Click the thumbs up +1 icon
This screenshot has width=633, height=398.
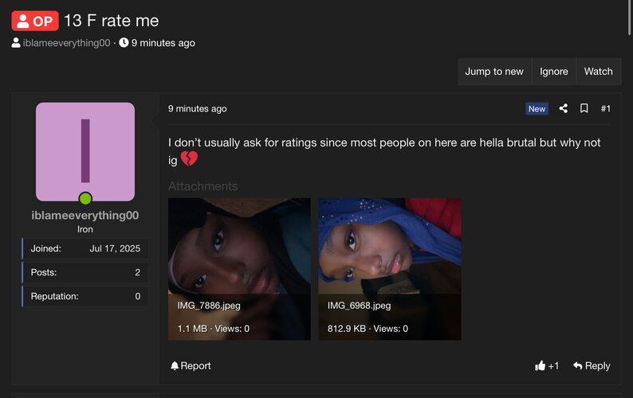coord(541,366)
